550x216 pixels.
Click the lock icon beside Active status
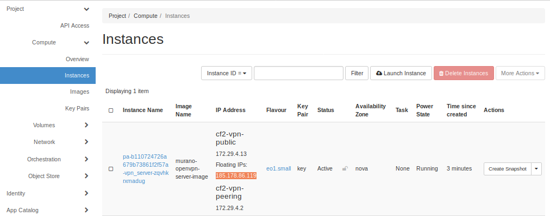(x=345, y=169)
